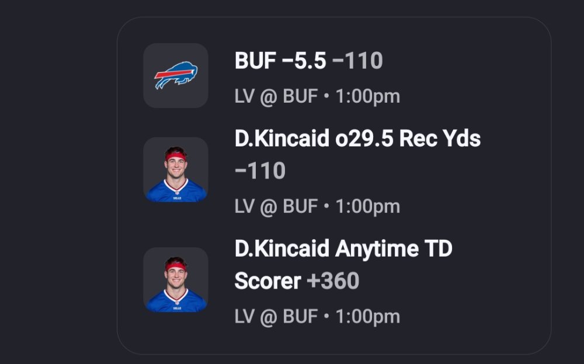Screen dimensions: 584x364
Task: Click the −110 odds next to BUF −5.5
Action: (357, 60)
